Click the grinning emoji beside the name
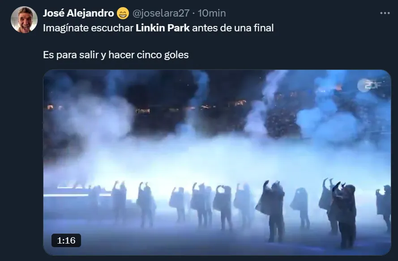 123,13
